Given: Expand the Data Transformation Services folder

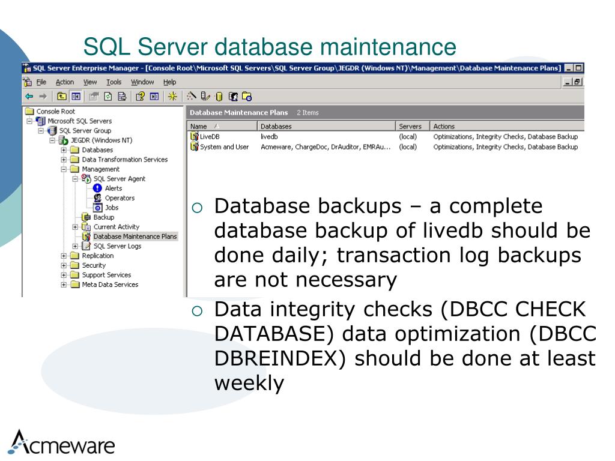Looking at the screenshot, I should click(x=64, y=160).
